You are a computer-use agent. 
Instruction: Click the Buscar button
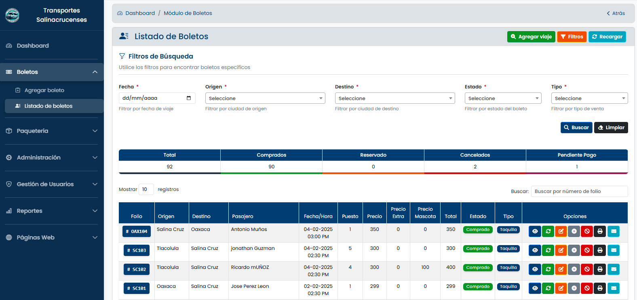[x=576, y=128]
